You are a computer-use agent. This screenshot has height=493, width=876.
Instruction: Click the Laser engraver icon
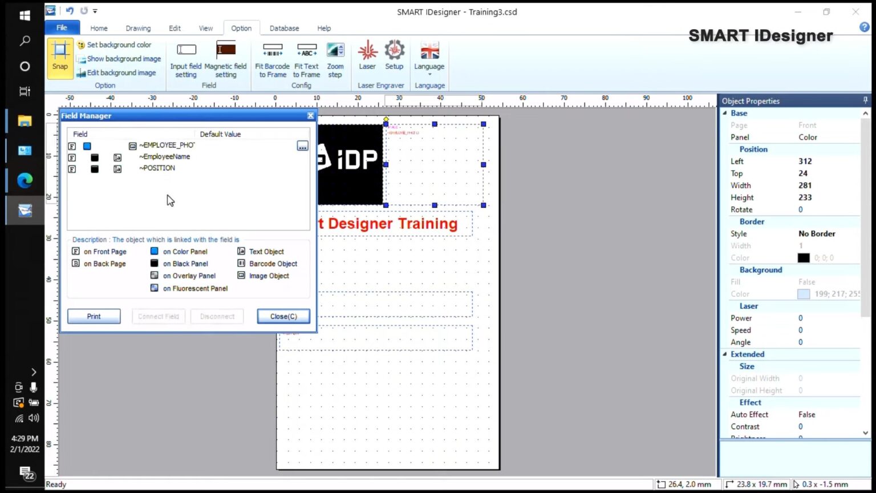pos(367,57)
